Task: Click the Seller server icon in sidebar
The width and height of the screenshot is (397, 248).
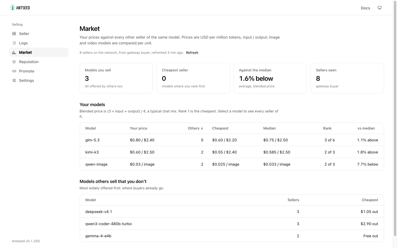Action: click(14, 34)
